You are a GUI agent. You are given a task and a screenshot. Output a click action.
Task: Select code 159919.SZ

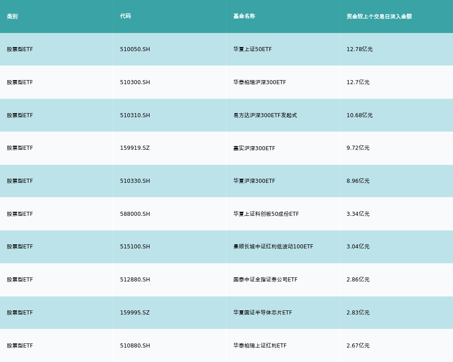(x=135, y=148)
